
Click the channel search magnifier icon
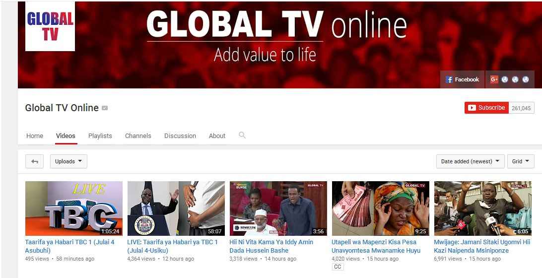(x=242, y=135)
